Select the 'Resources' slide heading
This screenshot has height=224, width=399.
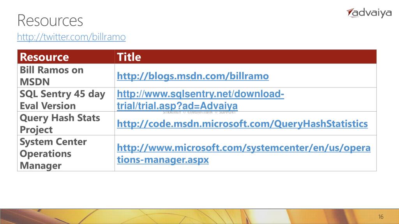click(50, 21)
